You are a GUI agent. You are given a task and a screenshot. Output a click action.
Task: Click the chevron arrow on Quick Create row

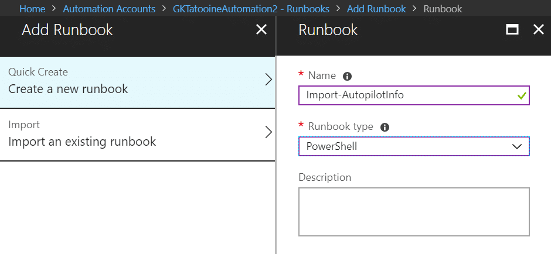click(x=268, y=80)
